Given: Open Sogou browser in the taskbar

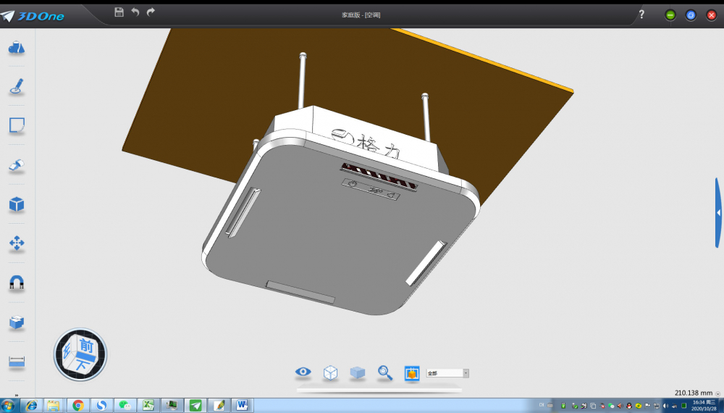Looking at the screenshot, I should coord(101,406).
